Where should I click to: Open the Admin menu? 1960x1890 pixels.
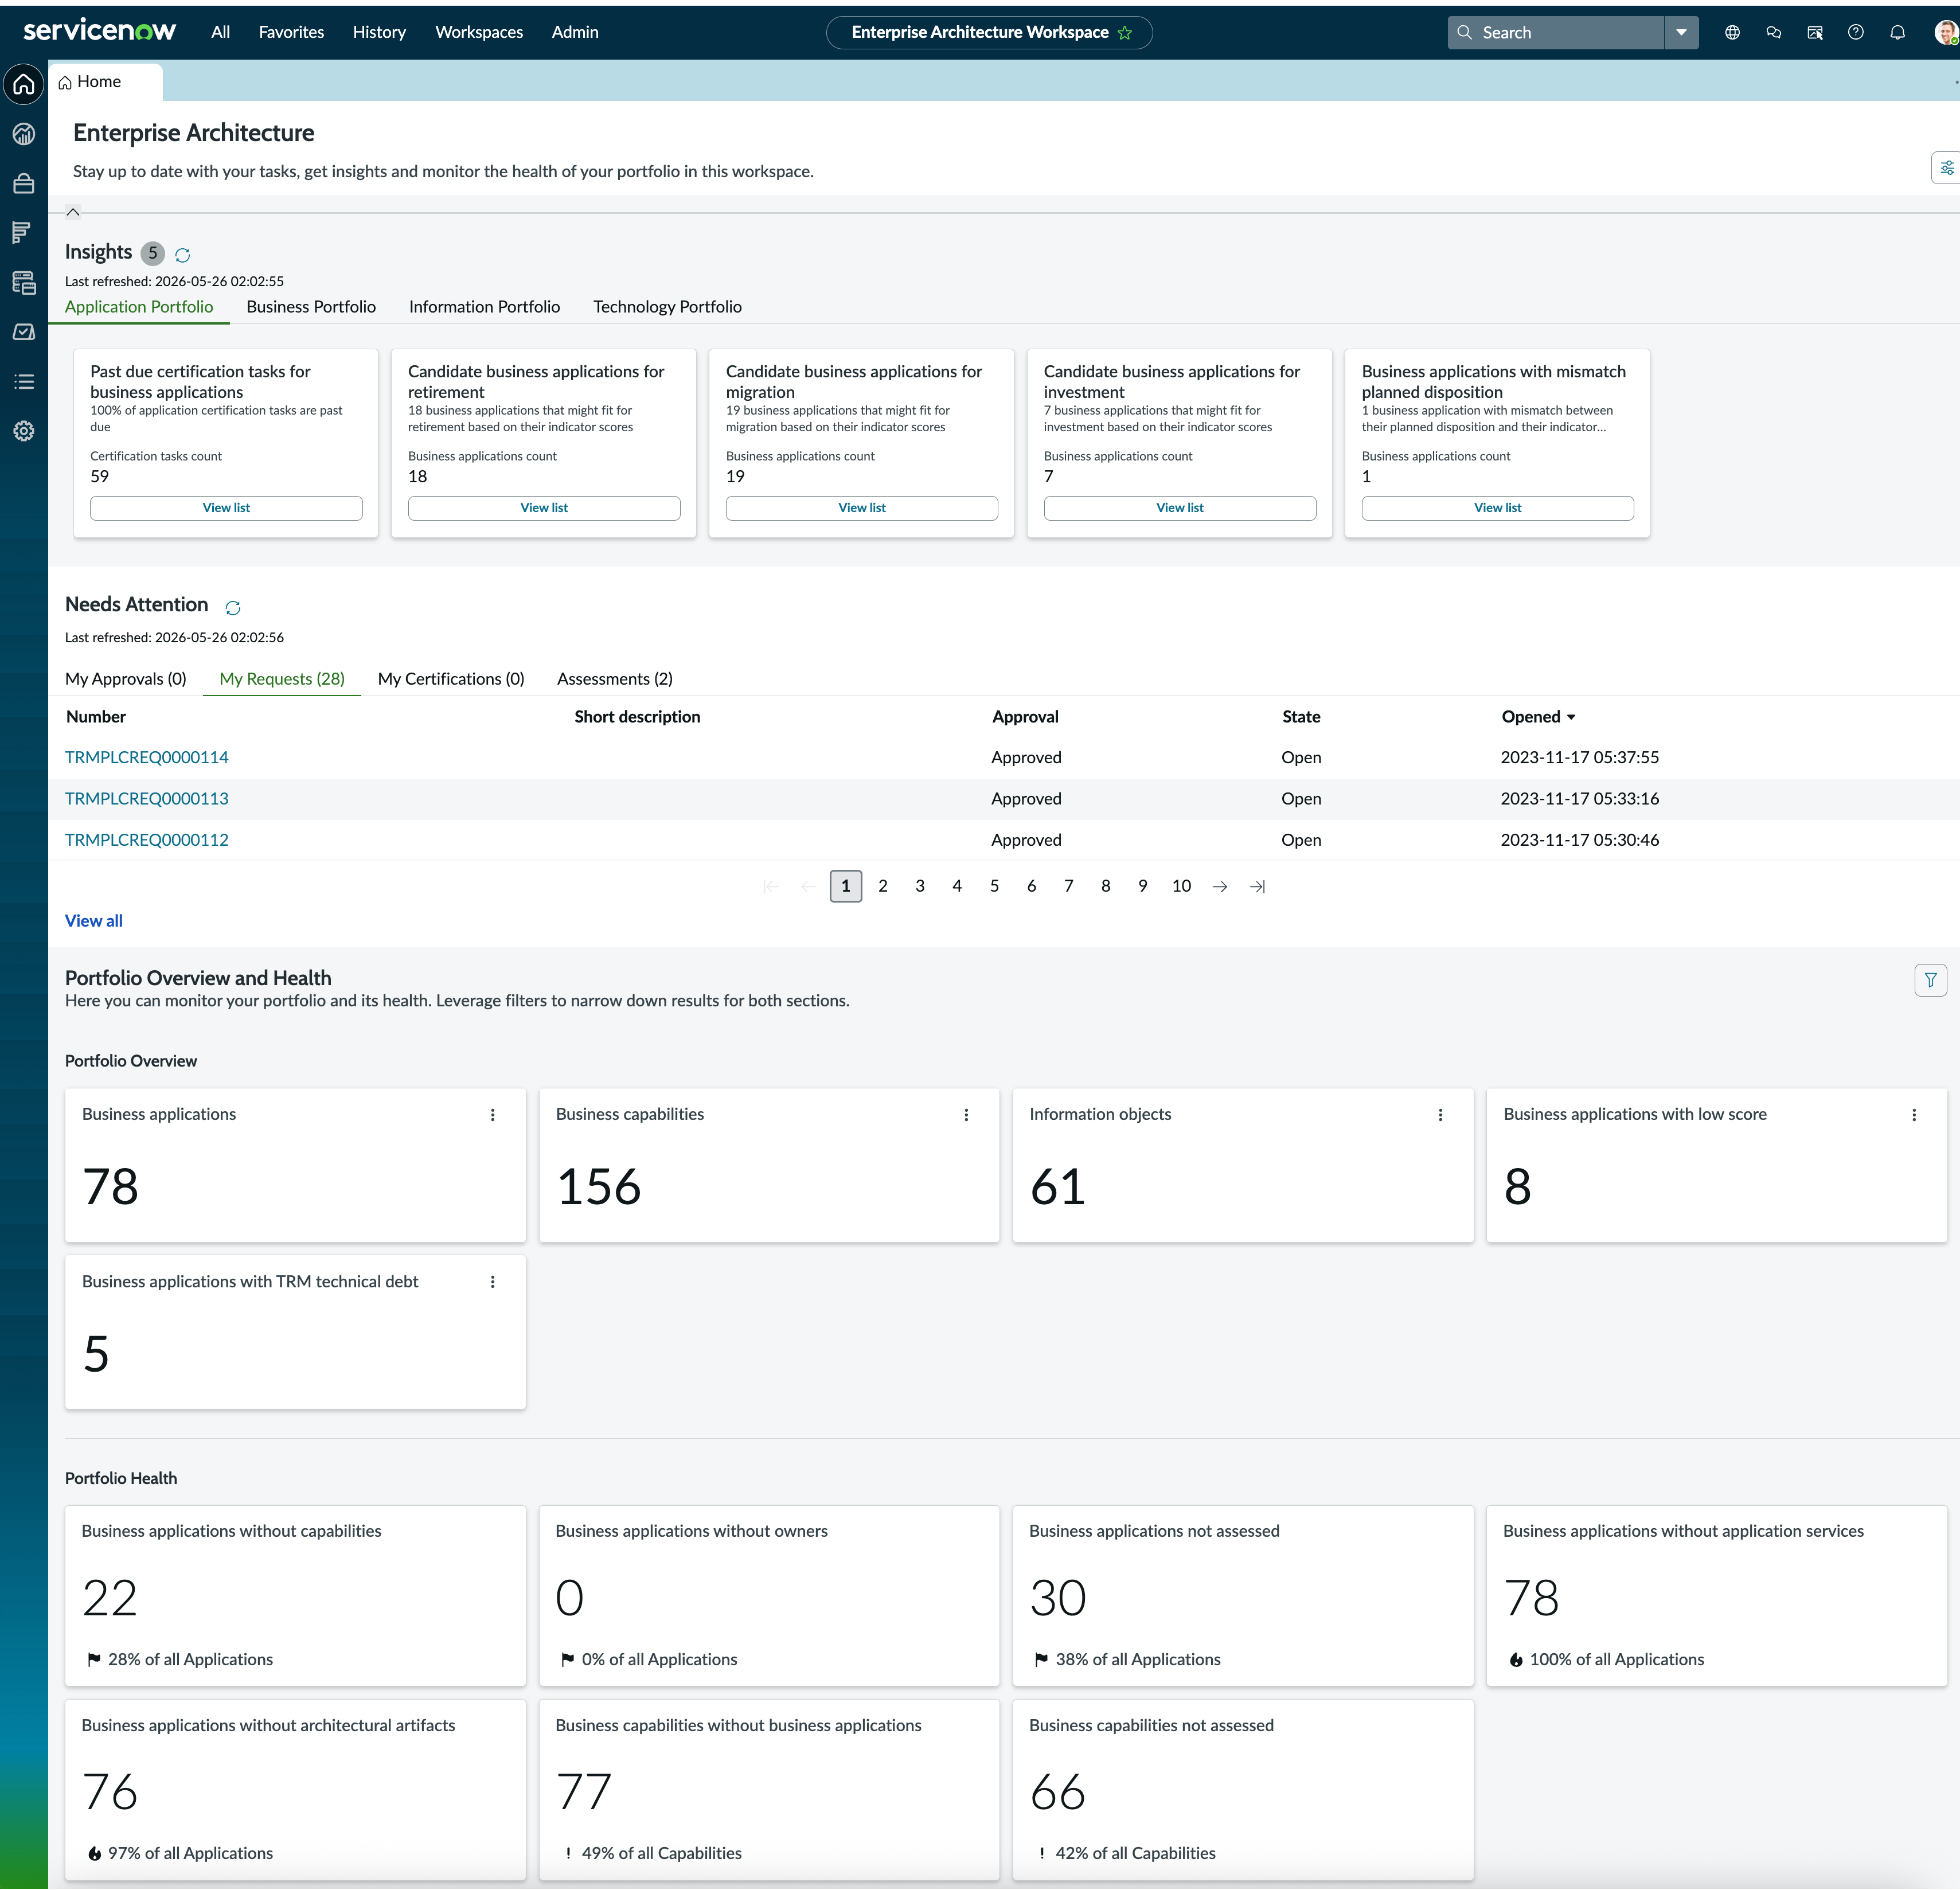coord(575,32)
